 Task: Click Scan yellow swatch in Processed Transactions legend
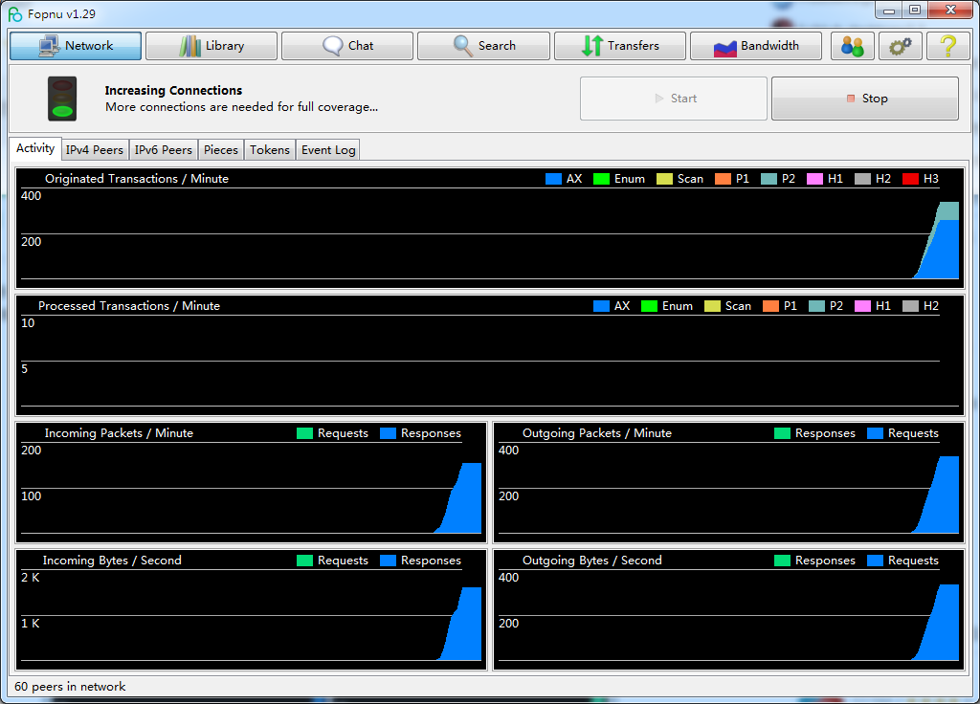coord(712,306)
